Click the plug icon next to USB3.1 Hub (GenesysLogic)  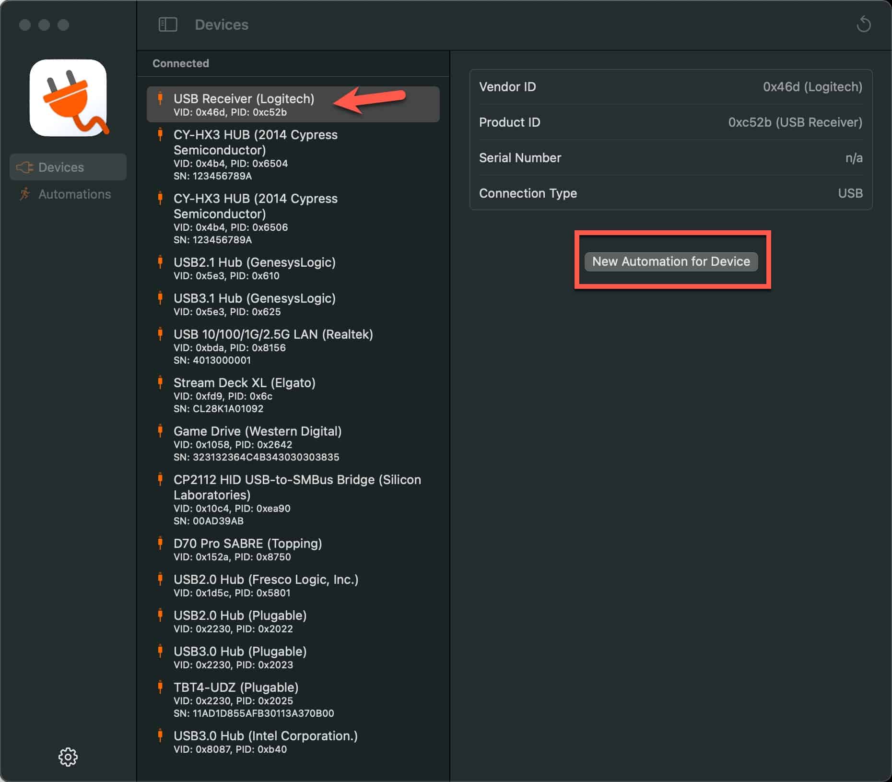point(160,298)
